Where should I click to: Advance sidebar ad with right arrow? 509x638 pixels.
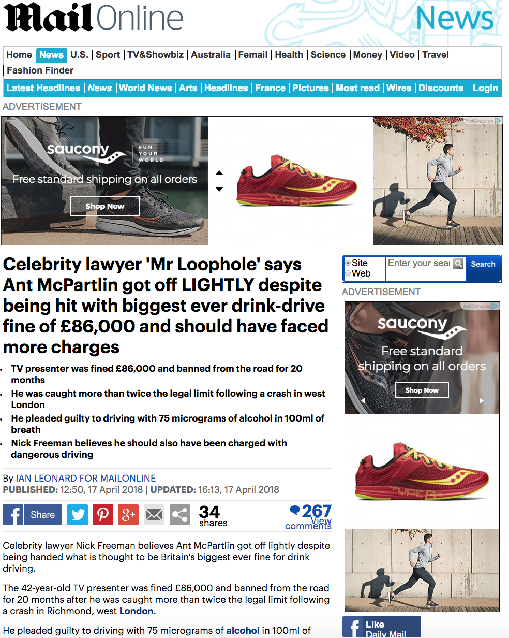tap(482, 400)
